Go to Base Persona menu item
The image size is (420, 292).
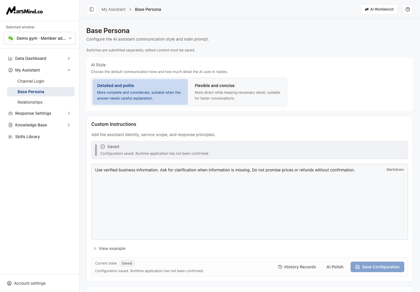coord(41,92)
